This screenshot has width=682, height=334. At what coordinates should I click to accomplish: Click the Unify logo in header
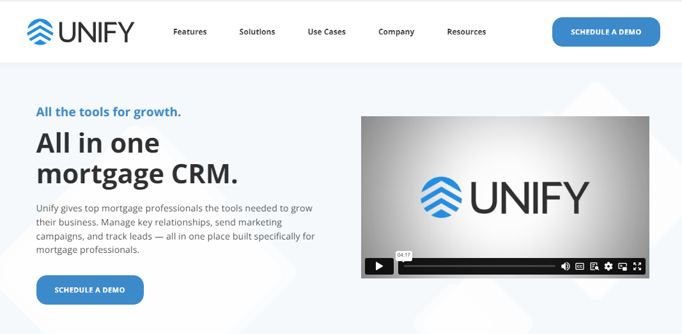pos(81,32)
